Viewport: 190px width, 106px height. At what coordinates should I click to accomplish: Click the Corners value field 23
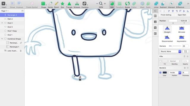tap(185, 46)
